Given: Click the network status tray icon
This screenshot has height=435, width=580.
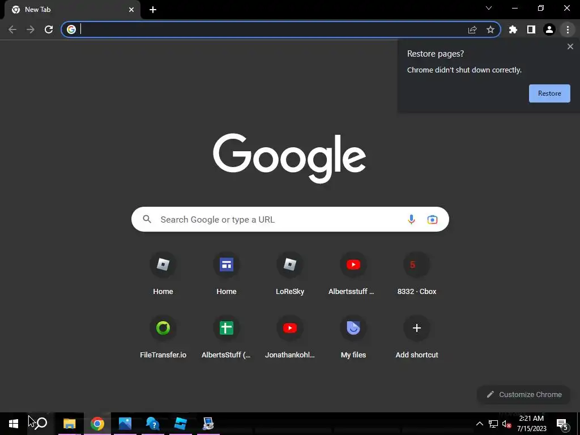Looking at the screenshot, I should (x=493, y=424).
